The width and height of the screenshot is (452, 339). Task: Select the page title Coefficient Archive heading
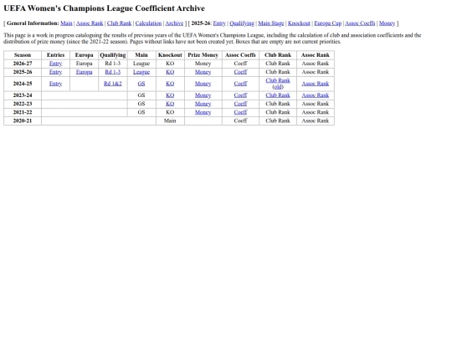tap(104, 8)
